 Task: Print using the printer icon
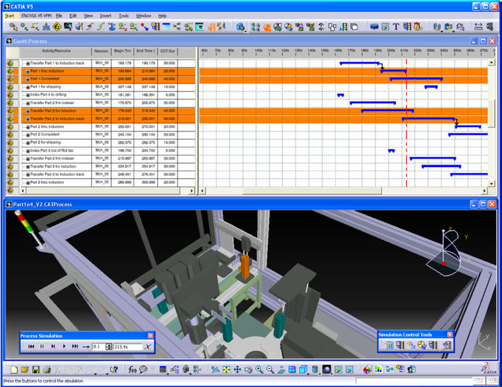pyautogui.click(x=46, y=369)
